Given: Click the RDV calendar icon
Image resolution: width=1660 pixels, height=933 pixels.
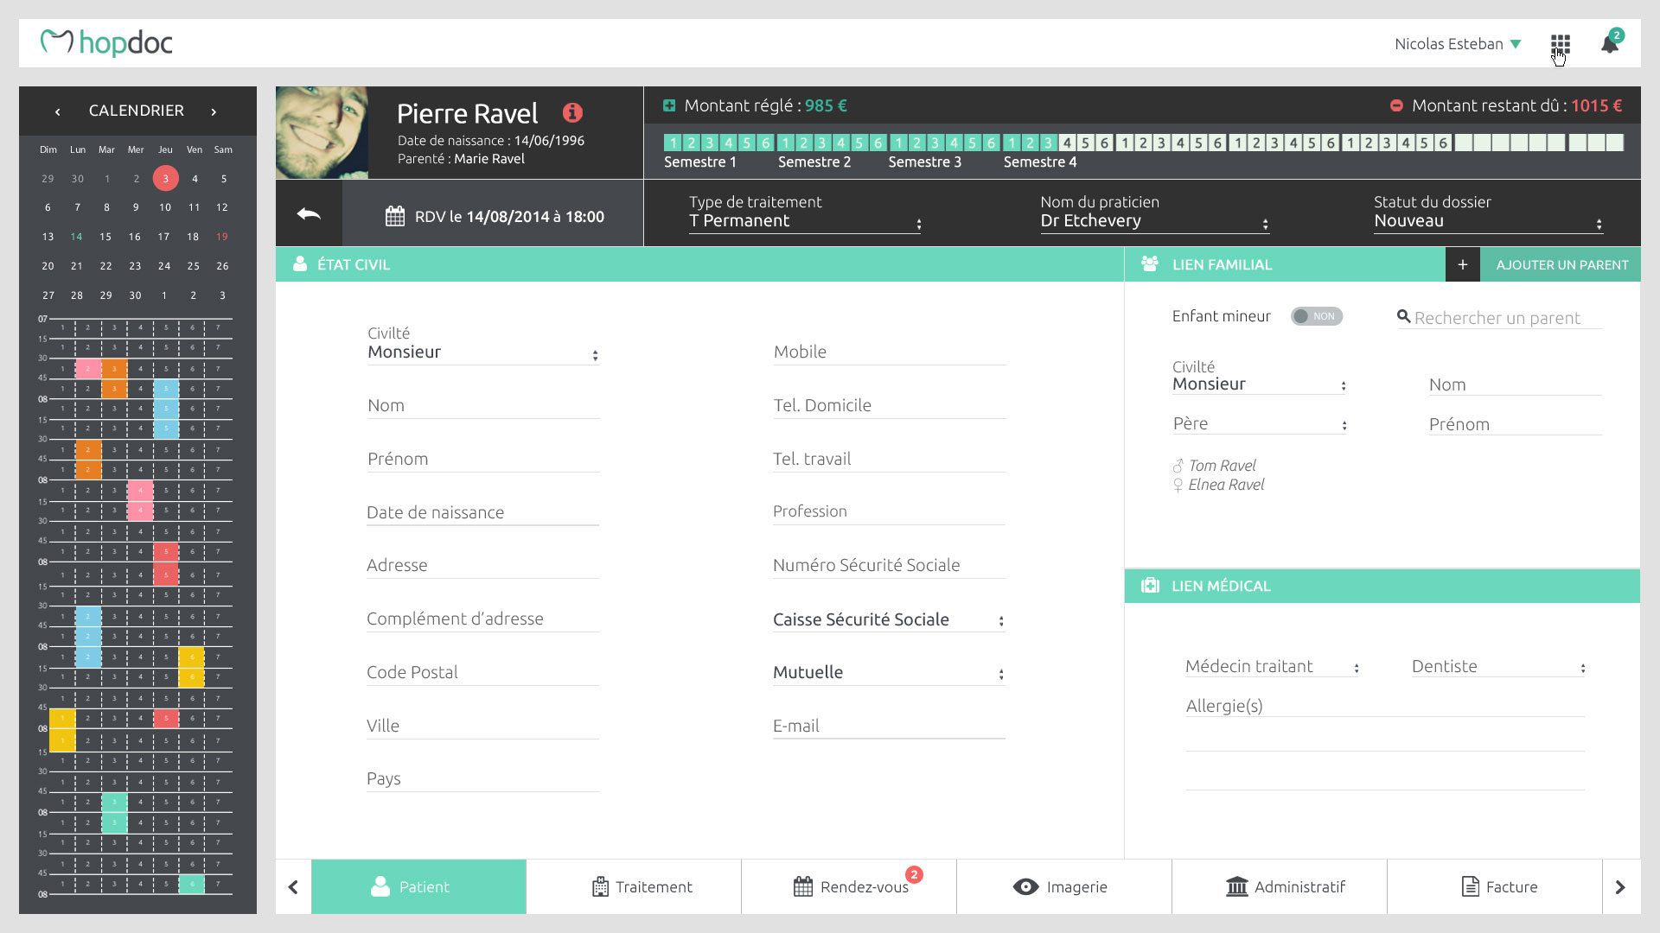Looking at the screenshot, I should click(x=395, y=216).
